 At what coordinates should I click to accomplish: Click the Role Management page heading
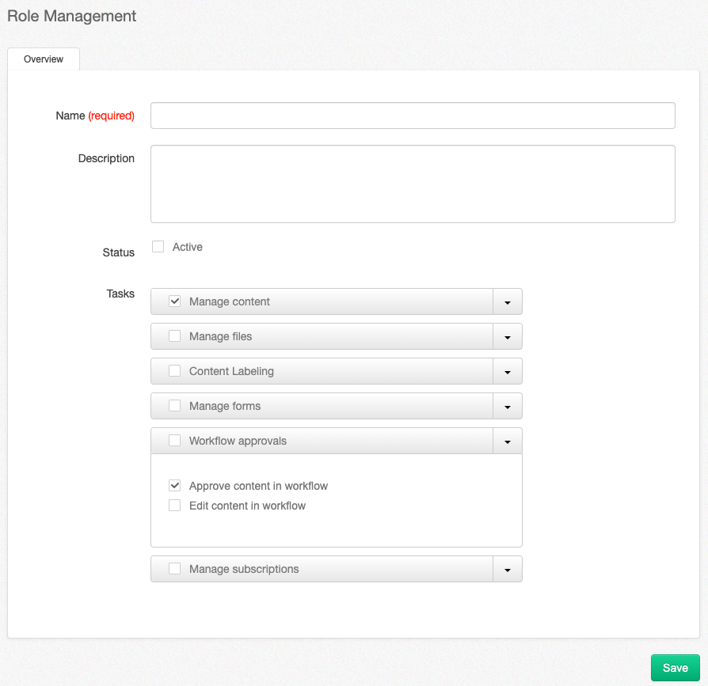71,16
